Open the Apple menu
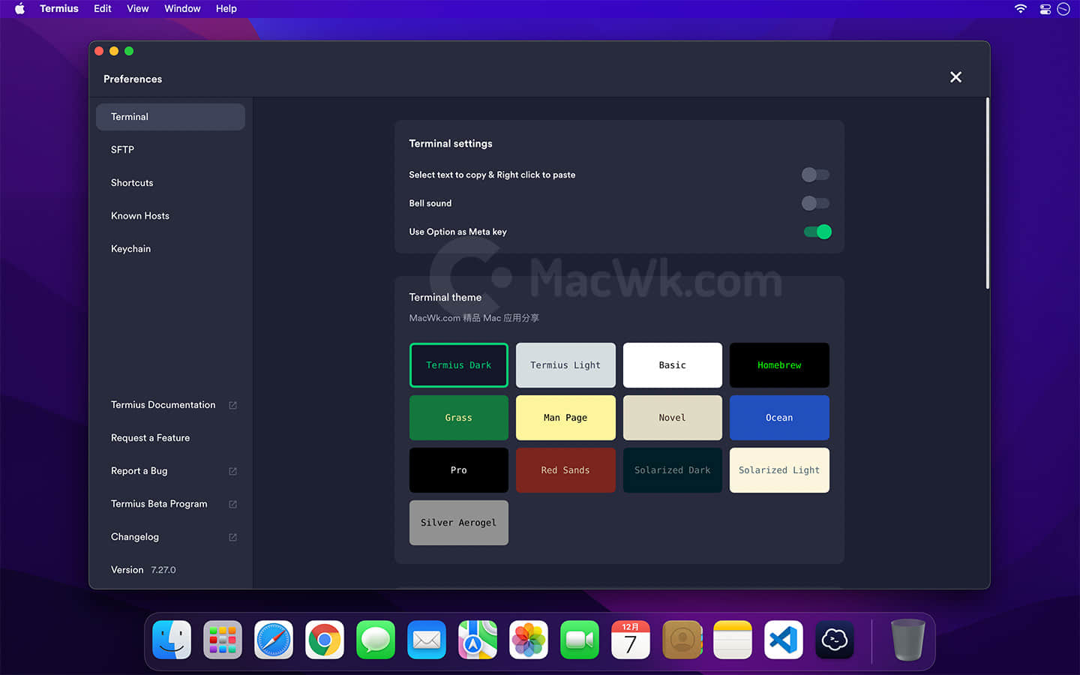Viewport: 1080px width, 675px height. coord(19,9)
